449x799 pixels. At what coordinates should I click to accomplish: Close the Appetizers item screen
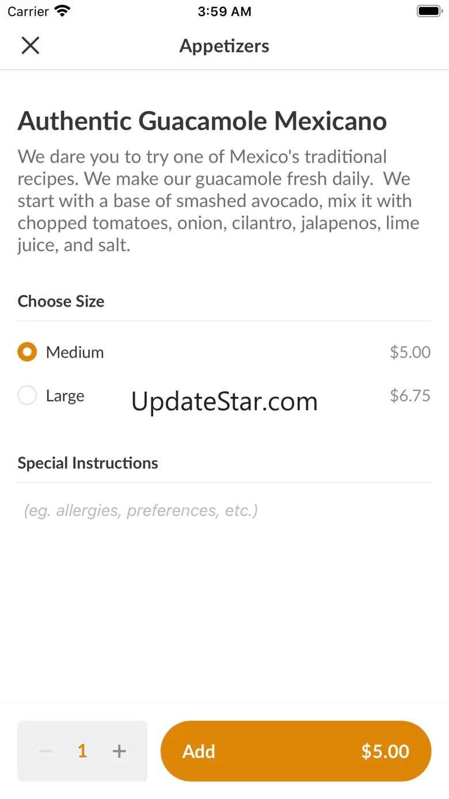click(x=30, y=46)
